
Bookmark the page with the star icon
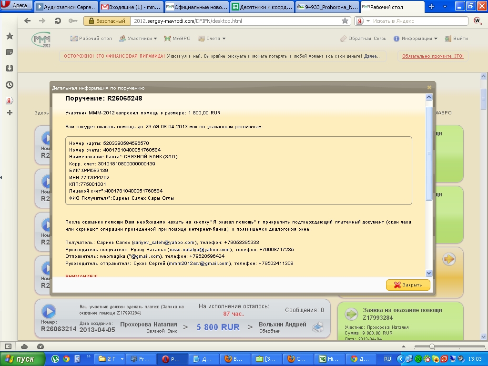[345, 21]
